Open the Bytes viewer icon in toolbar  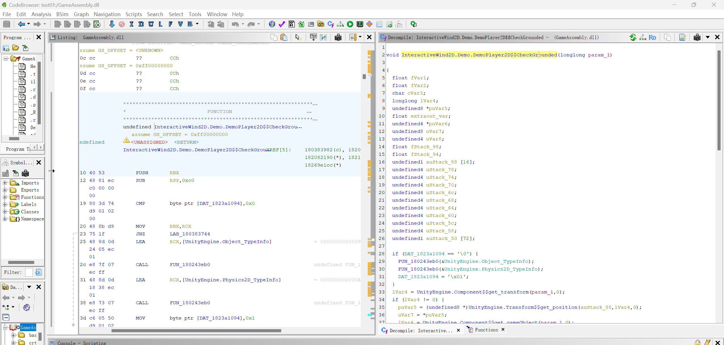point(291,24)
